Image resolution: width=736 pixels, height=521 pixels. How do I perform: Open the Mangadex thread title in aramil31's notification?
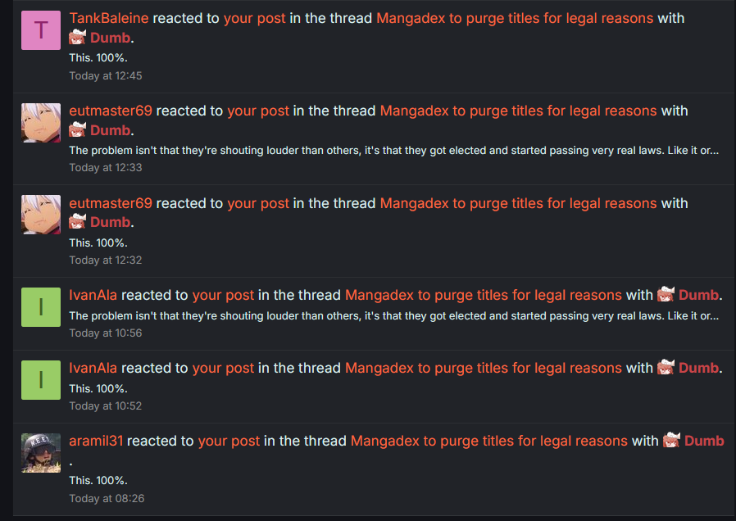tap(488, 441)
